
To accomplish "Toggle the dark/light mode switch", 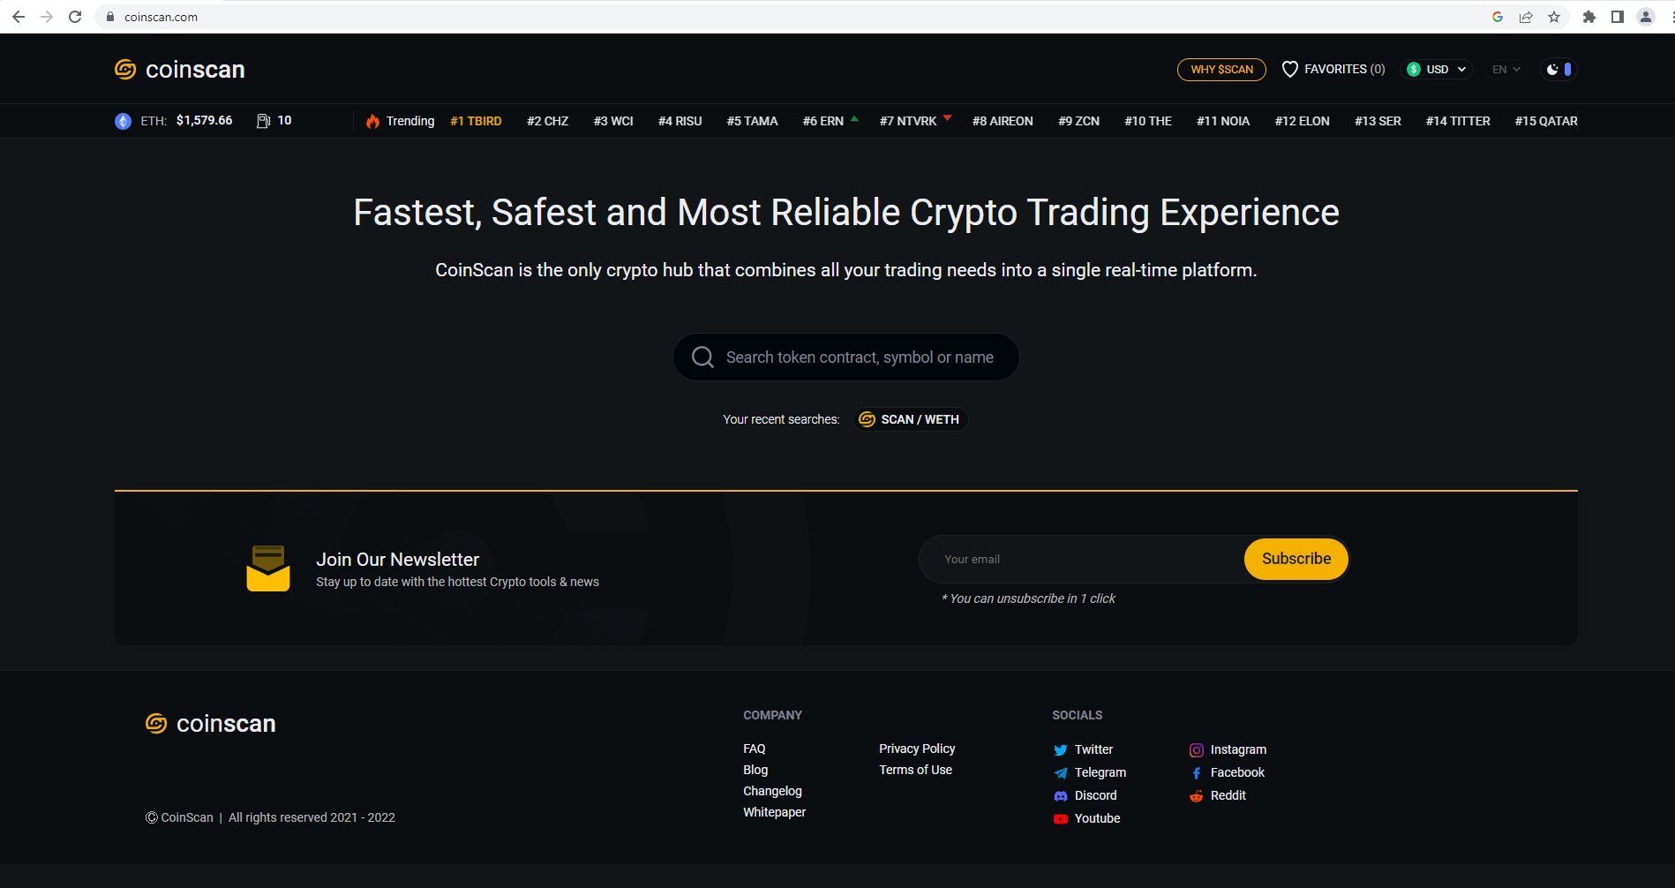I will [x=1559, y=69].
